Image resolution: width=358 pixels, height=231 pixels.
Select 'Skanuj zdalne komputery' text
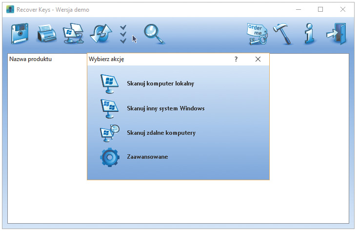tap(161, 133)
